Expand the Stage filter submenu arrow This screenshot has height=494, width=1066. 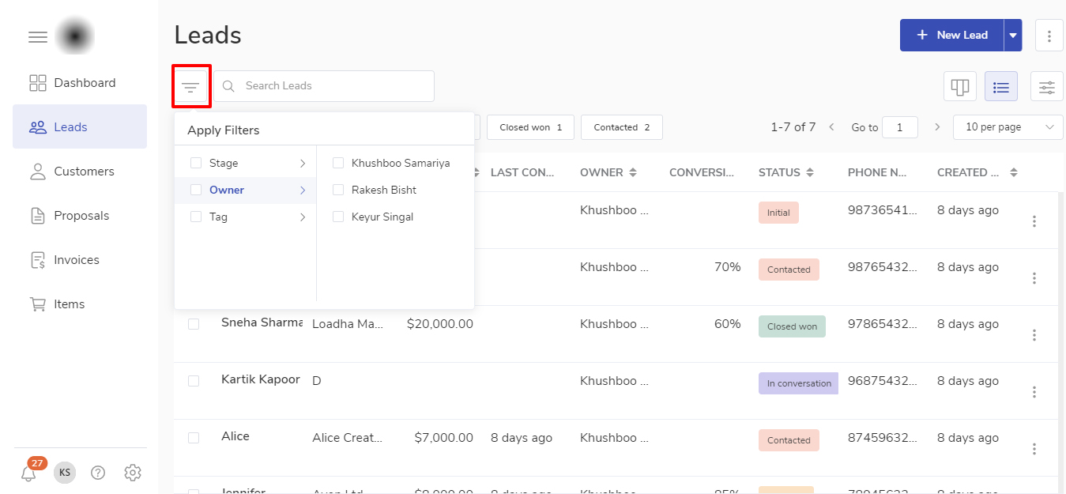click(302, 164)
